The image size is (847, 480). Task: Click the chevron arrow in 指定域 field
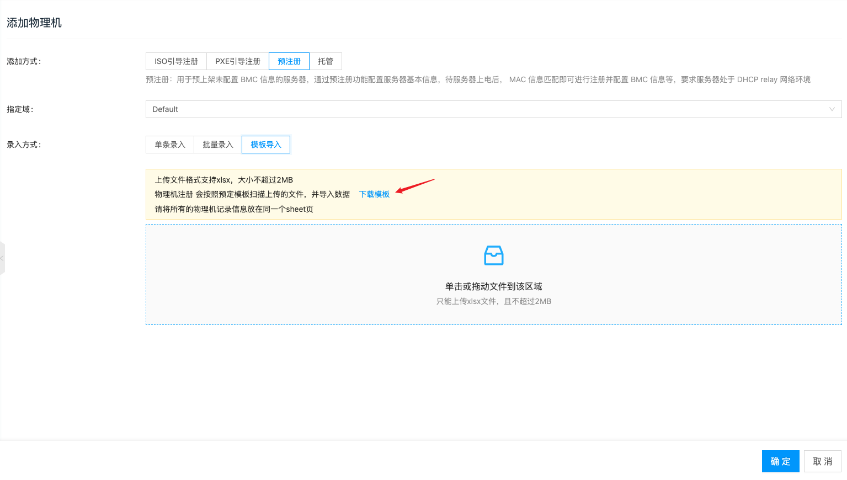(x=832, y=109)
